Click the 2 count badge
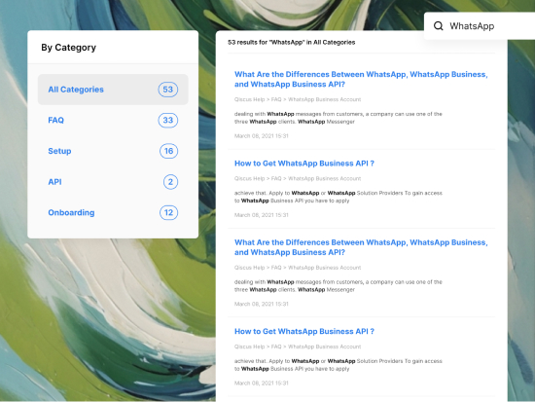 click(170, 182)
